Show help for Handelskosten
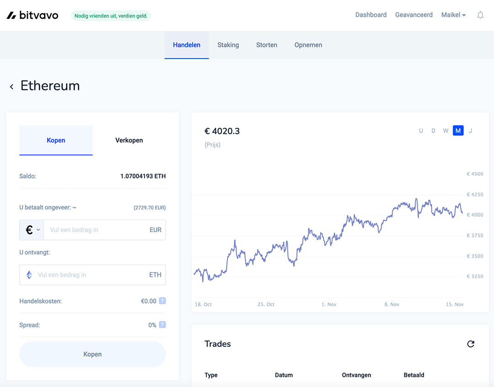494x387 pixels. (x=162, y=301)
